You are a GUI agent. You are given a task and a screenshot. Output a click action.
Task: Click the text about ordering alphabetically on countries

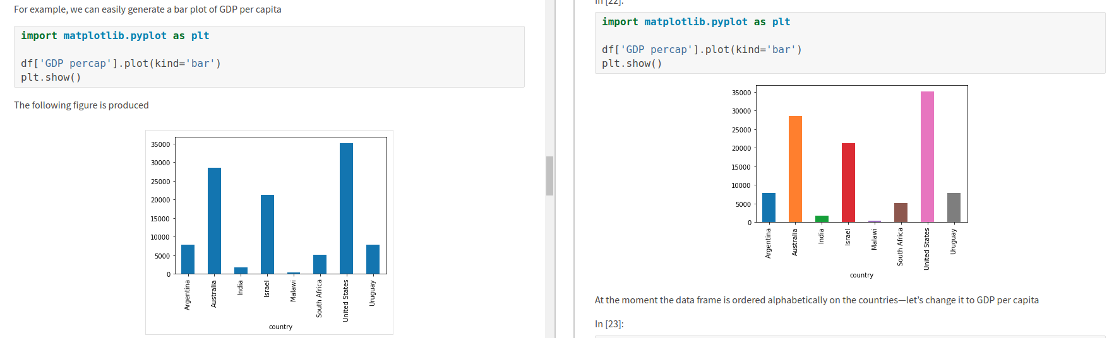[x=817, y=300]
